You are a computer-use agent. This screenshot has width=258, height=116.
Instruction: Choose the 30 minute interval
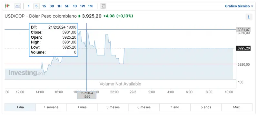point(52,6)
